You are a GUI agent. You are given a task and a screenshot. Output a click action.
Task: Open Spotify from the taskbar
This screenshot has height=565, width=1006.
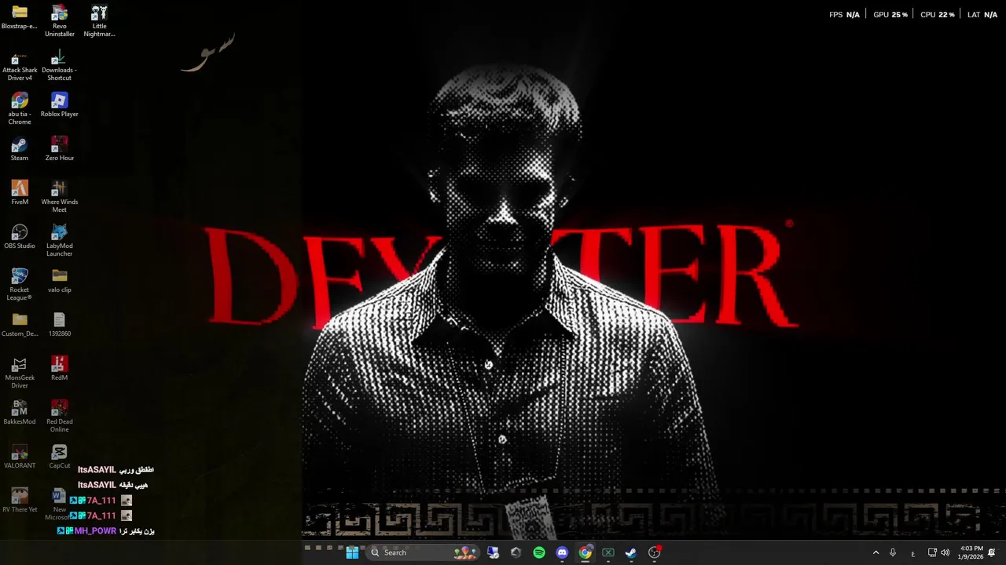539,552
